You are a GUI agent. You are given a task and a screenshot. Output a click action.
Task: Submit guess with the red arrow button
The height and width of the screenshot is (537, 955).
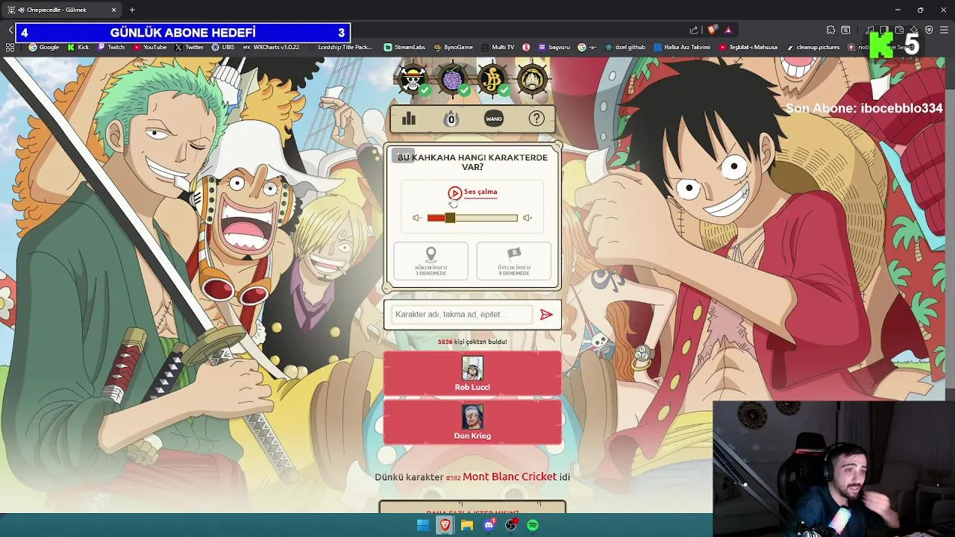pyautogui.click(x=546, y=315)
